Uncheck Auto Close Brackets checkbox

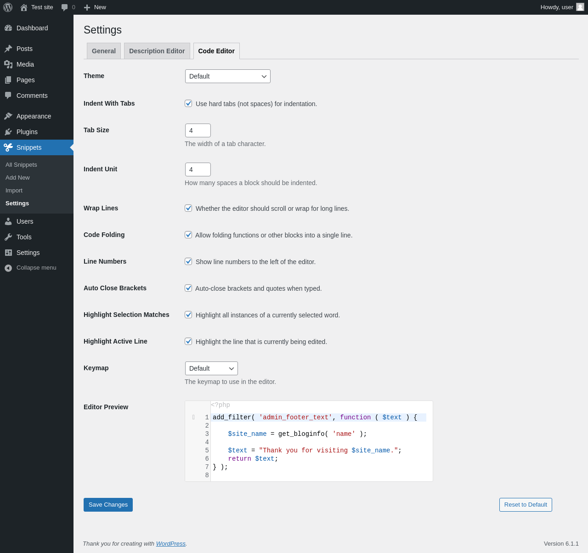[x=188, y=288]
